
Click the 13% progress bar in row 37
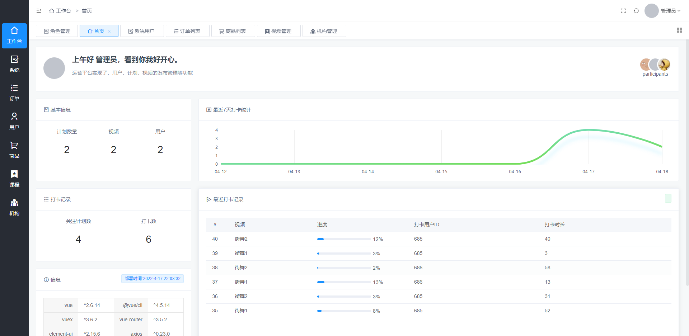[344, 282]
